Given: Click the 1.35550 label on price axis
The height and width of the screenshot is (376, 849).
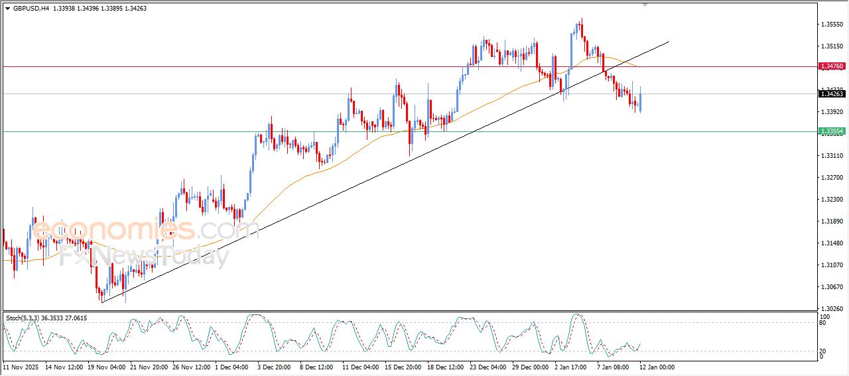Looking at the screenshot, I should tap(832, 25).
